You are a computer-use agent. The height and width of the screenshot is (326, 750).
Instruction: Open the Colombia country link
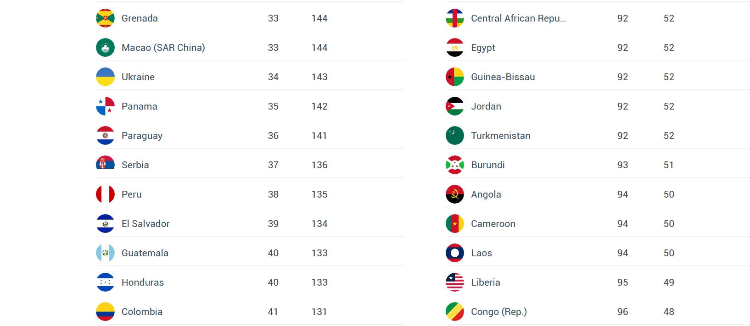click(142, 312)
